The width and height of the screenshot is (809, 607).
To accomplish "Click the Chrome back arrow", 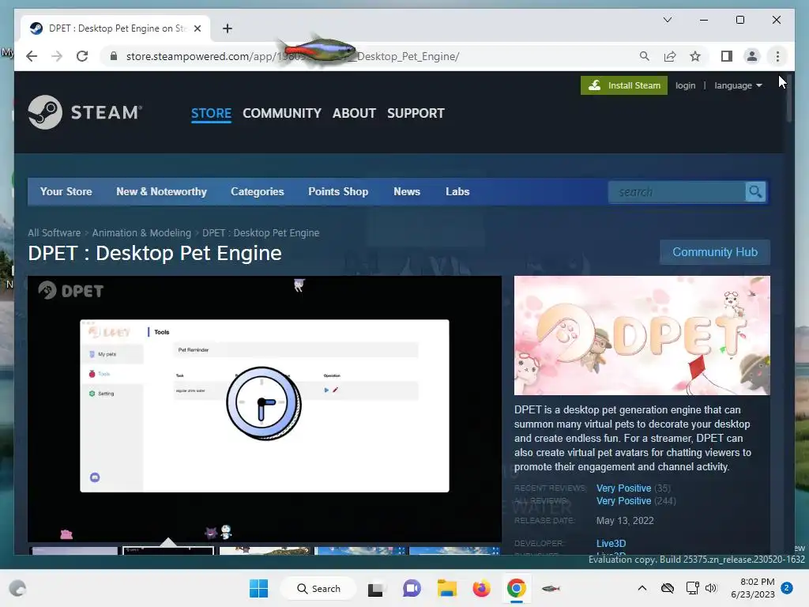I will 32,56.
